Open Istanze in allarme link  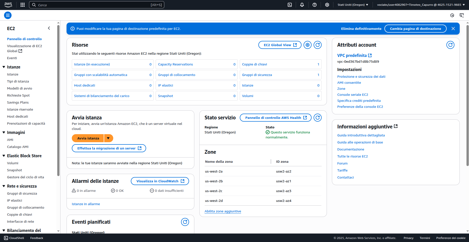(x=86, y=204)
